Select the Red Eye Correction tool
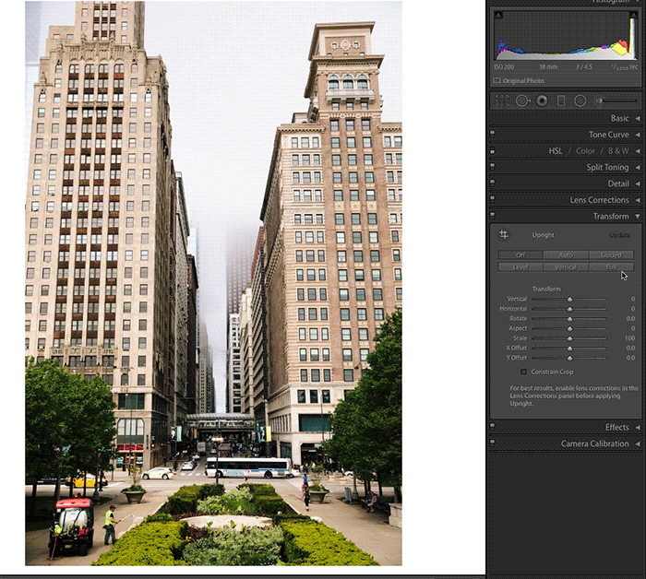Viewport: 646px width, 579px height. tap(542, 100)
